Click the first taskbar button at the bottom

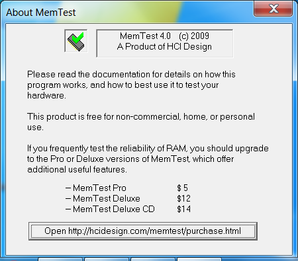click(x=60, y=259)
